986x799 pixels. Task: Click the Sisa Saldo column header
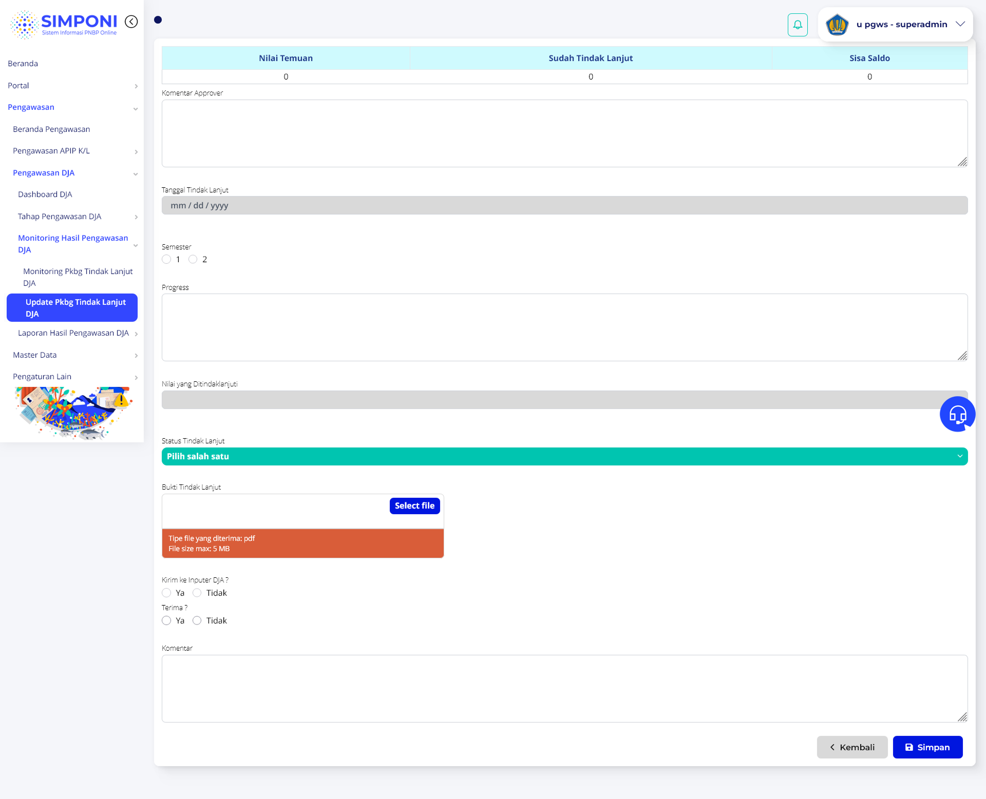pyautogui.click(x=869, y=58)
